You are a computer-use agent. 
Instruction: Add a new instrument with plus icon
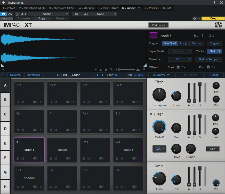coord(4,3)
